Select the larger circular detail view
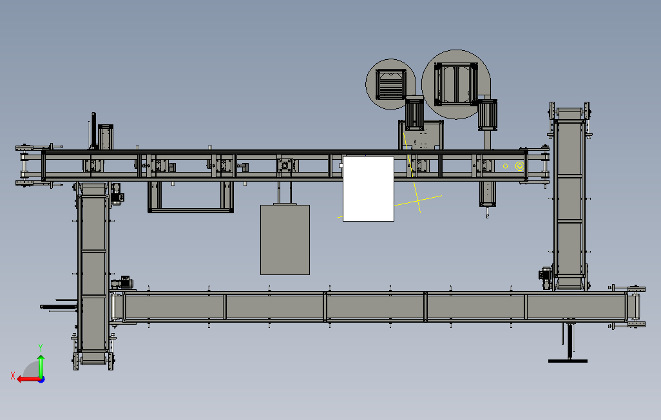Image resolution: width=661 pixels, height=420 pixels. tap(456, 84)
